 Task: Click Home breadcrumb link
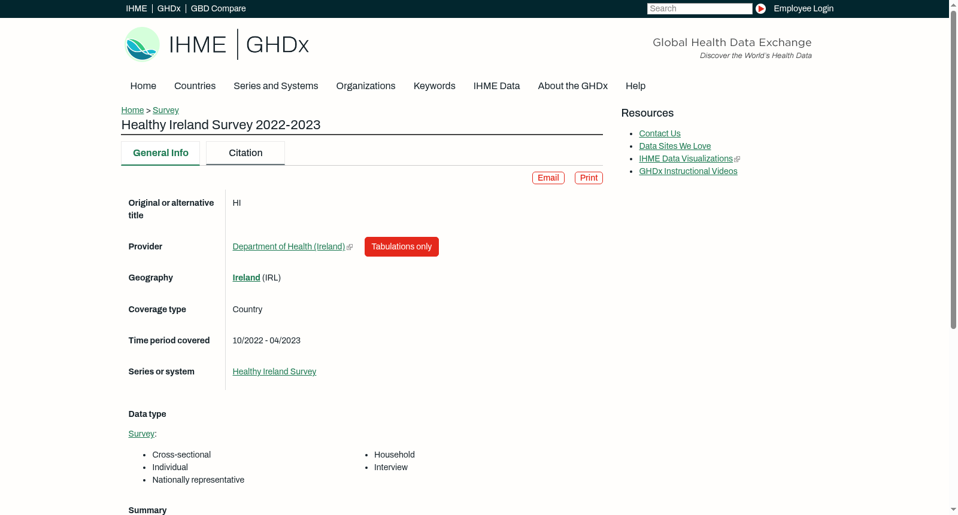point(132,110)
